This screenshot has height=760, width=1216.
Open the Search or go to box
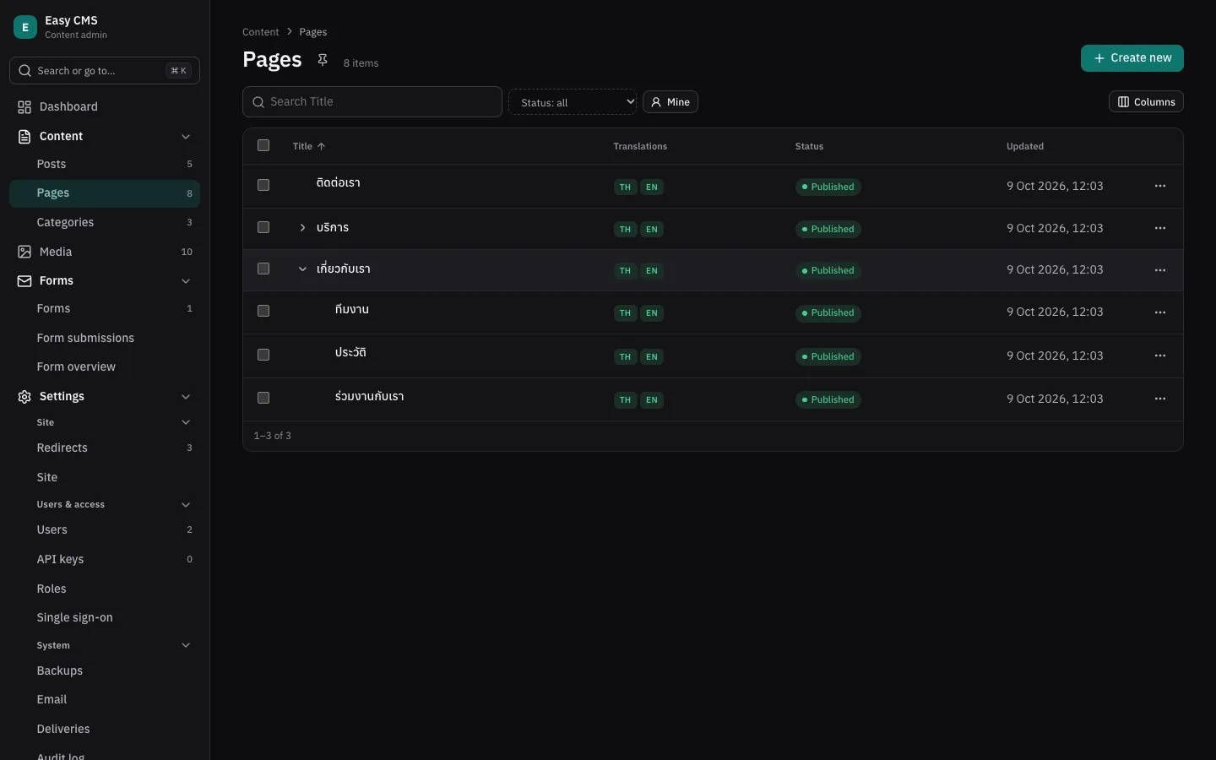tap(105, 71)
